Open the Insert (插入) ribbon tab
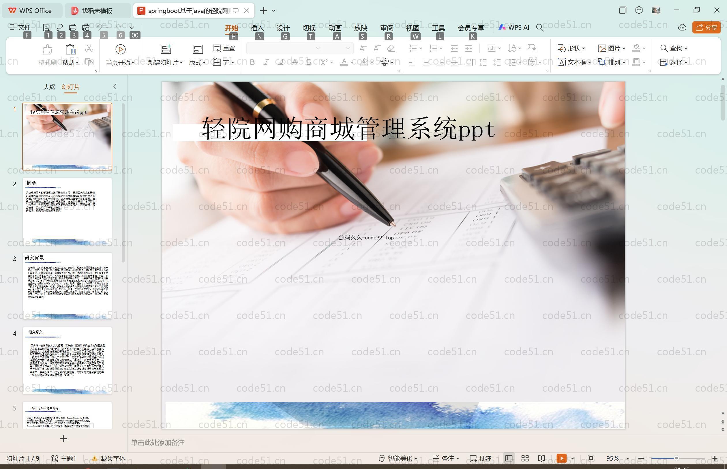 pyautogui.click(x=257, y=28)
